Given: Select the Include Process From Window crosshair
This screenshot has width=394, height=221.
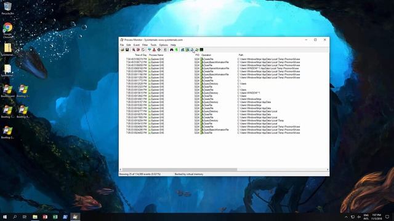Looking at the screenshot, I should [159, 50].
